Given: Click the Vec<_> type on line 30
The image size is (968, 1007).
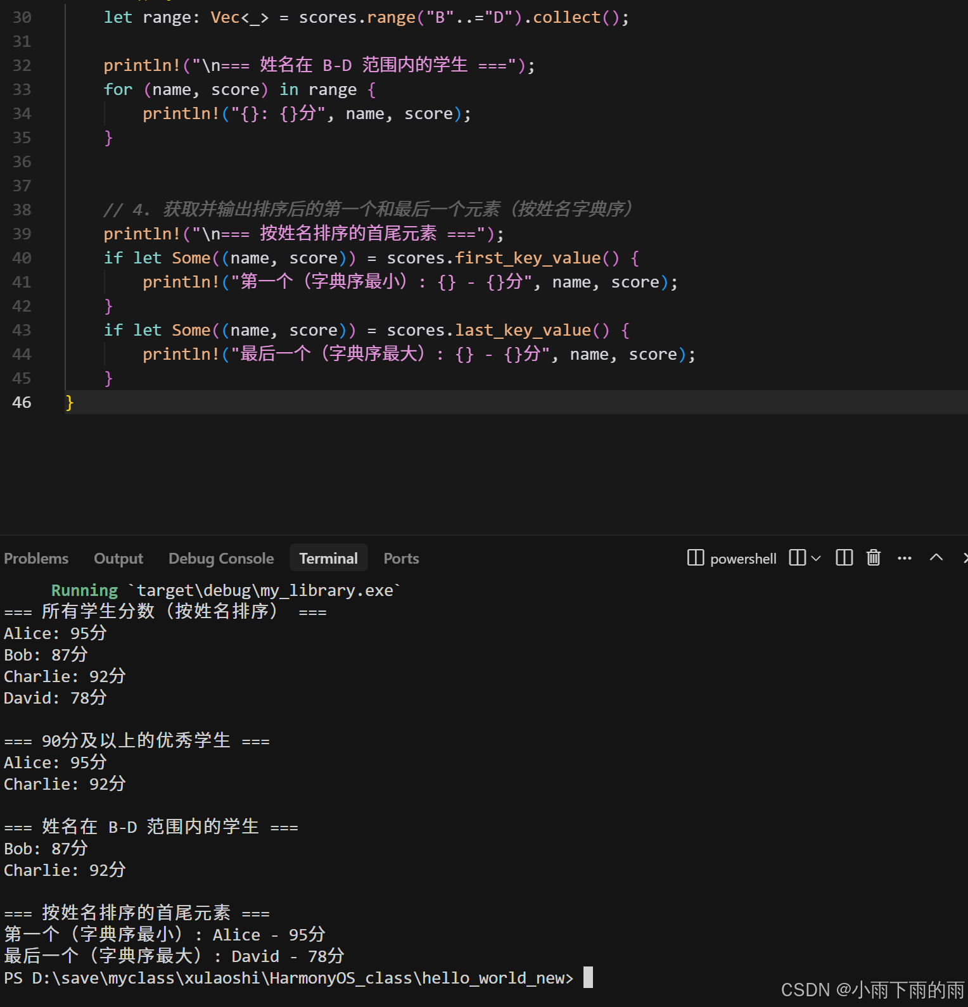Looking at the screenshot, I should coord(239,17).
